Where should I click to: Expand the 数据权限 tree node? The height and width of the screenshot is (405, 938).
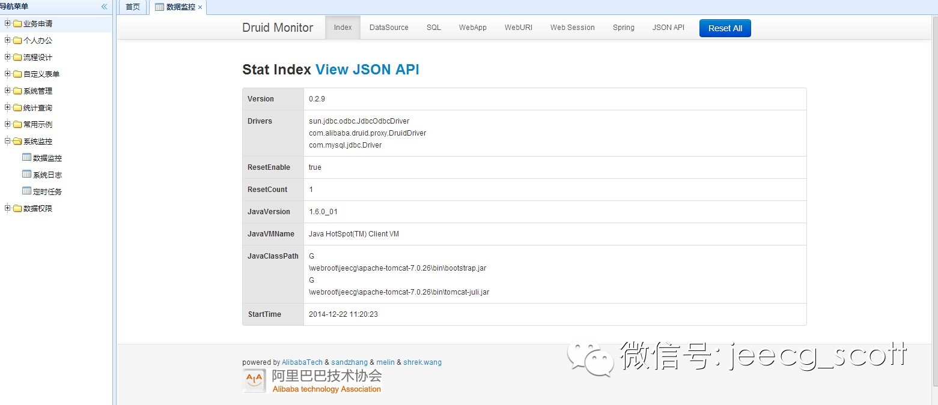click(x=7, y=209)
